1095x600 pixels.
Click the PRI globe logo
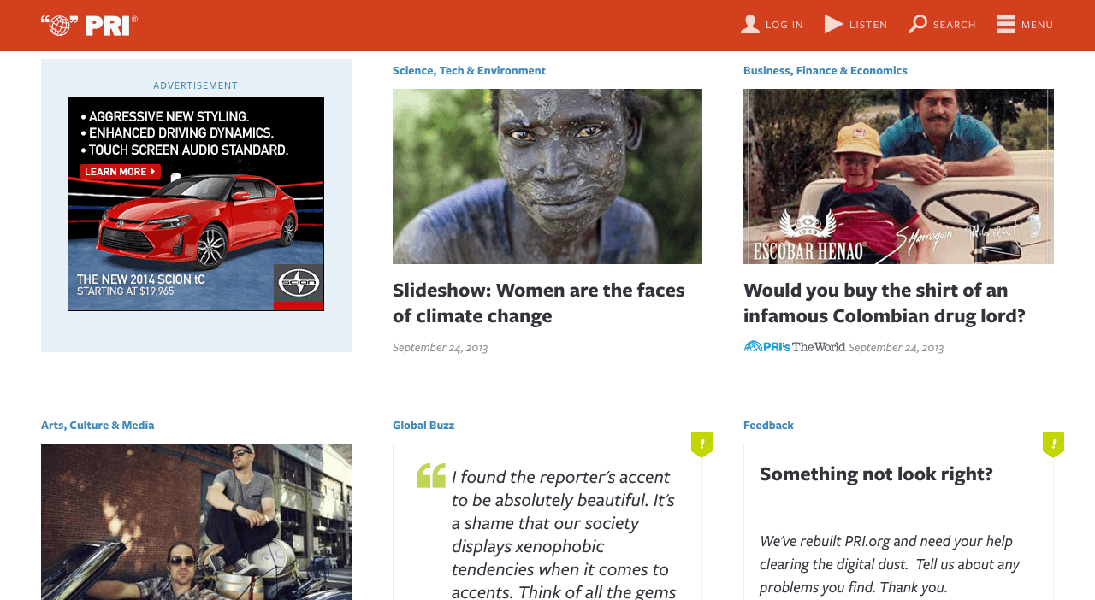pyautogui.click(x=89, y=26)
